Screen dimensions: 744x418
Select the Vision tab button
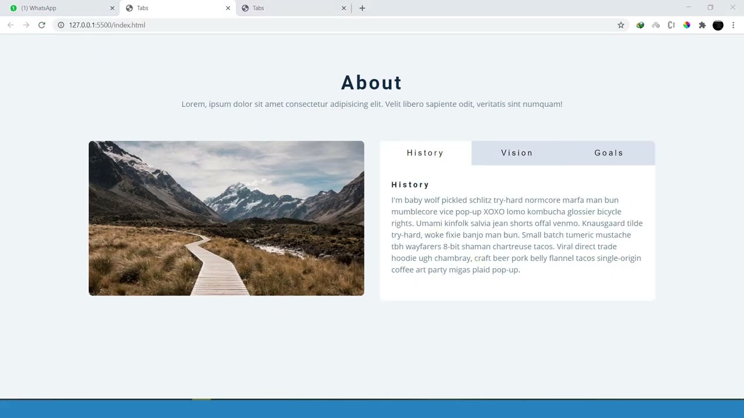click(x=517, y=153)
